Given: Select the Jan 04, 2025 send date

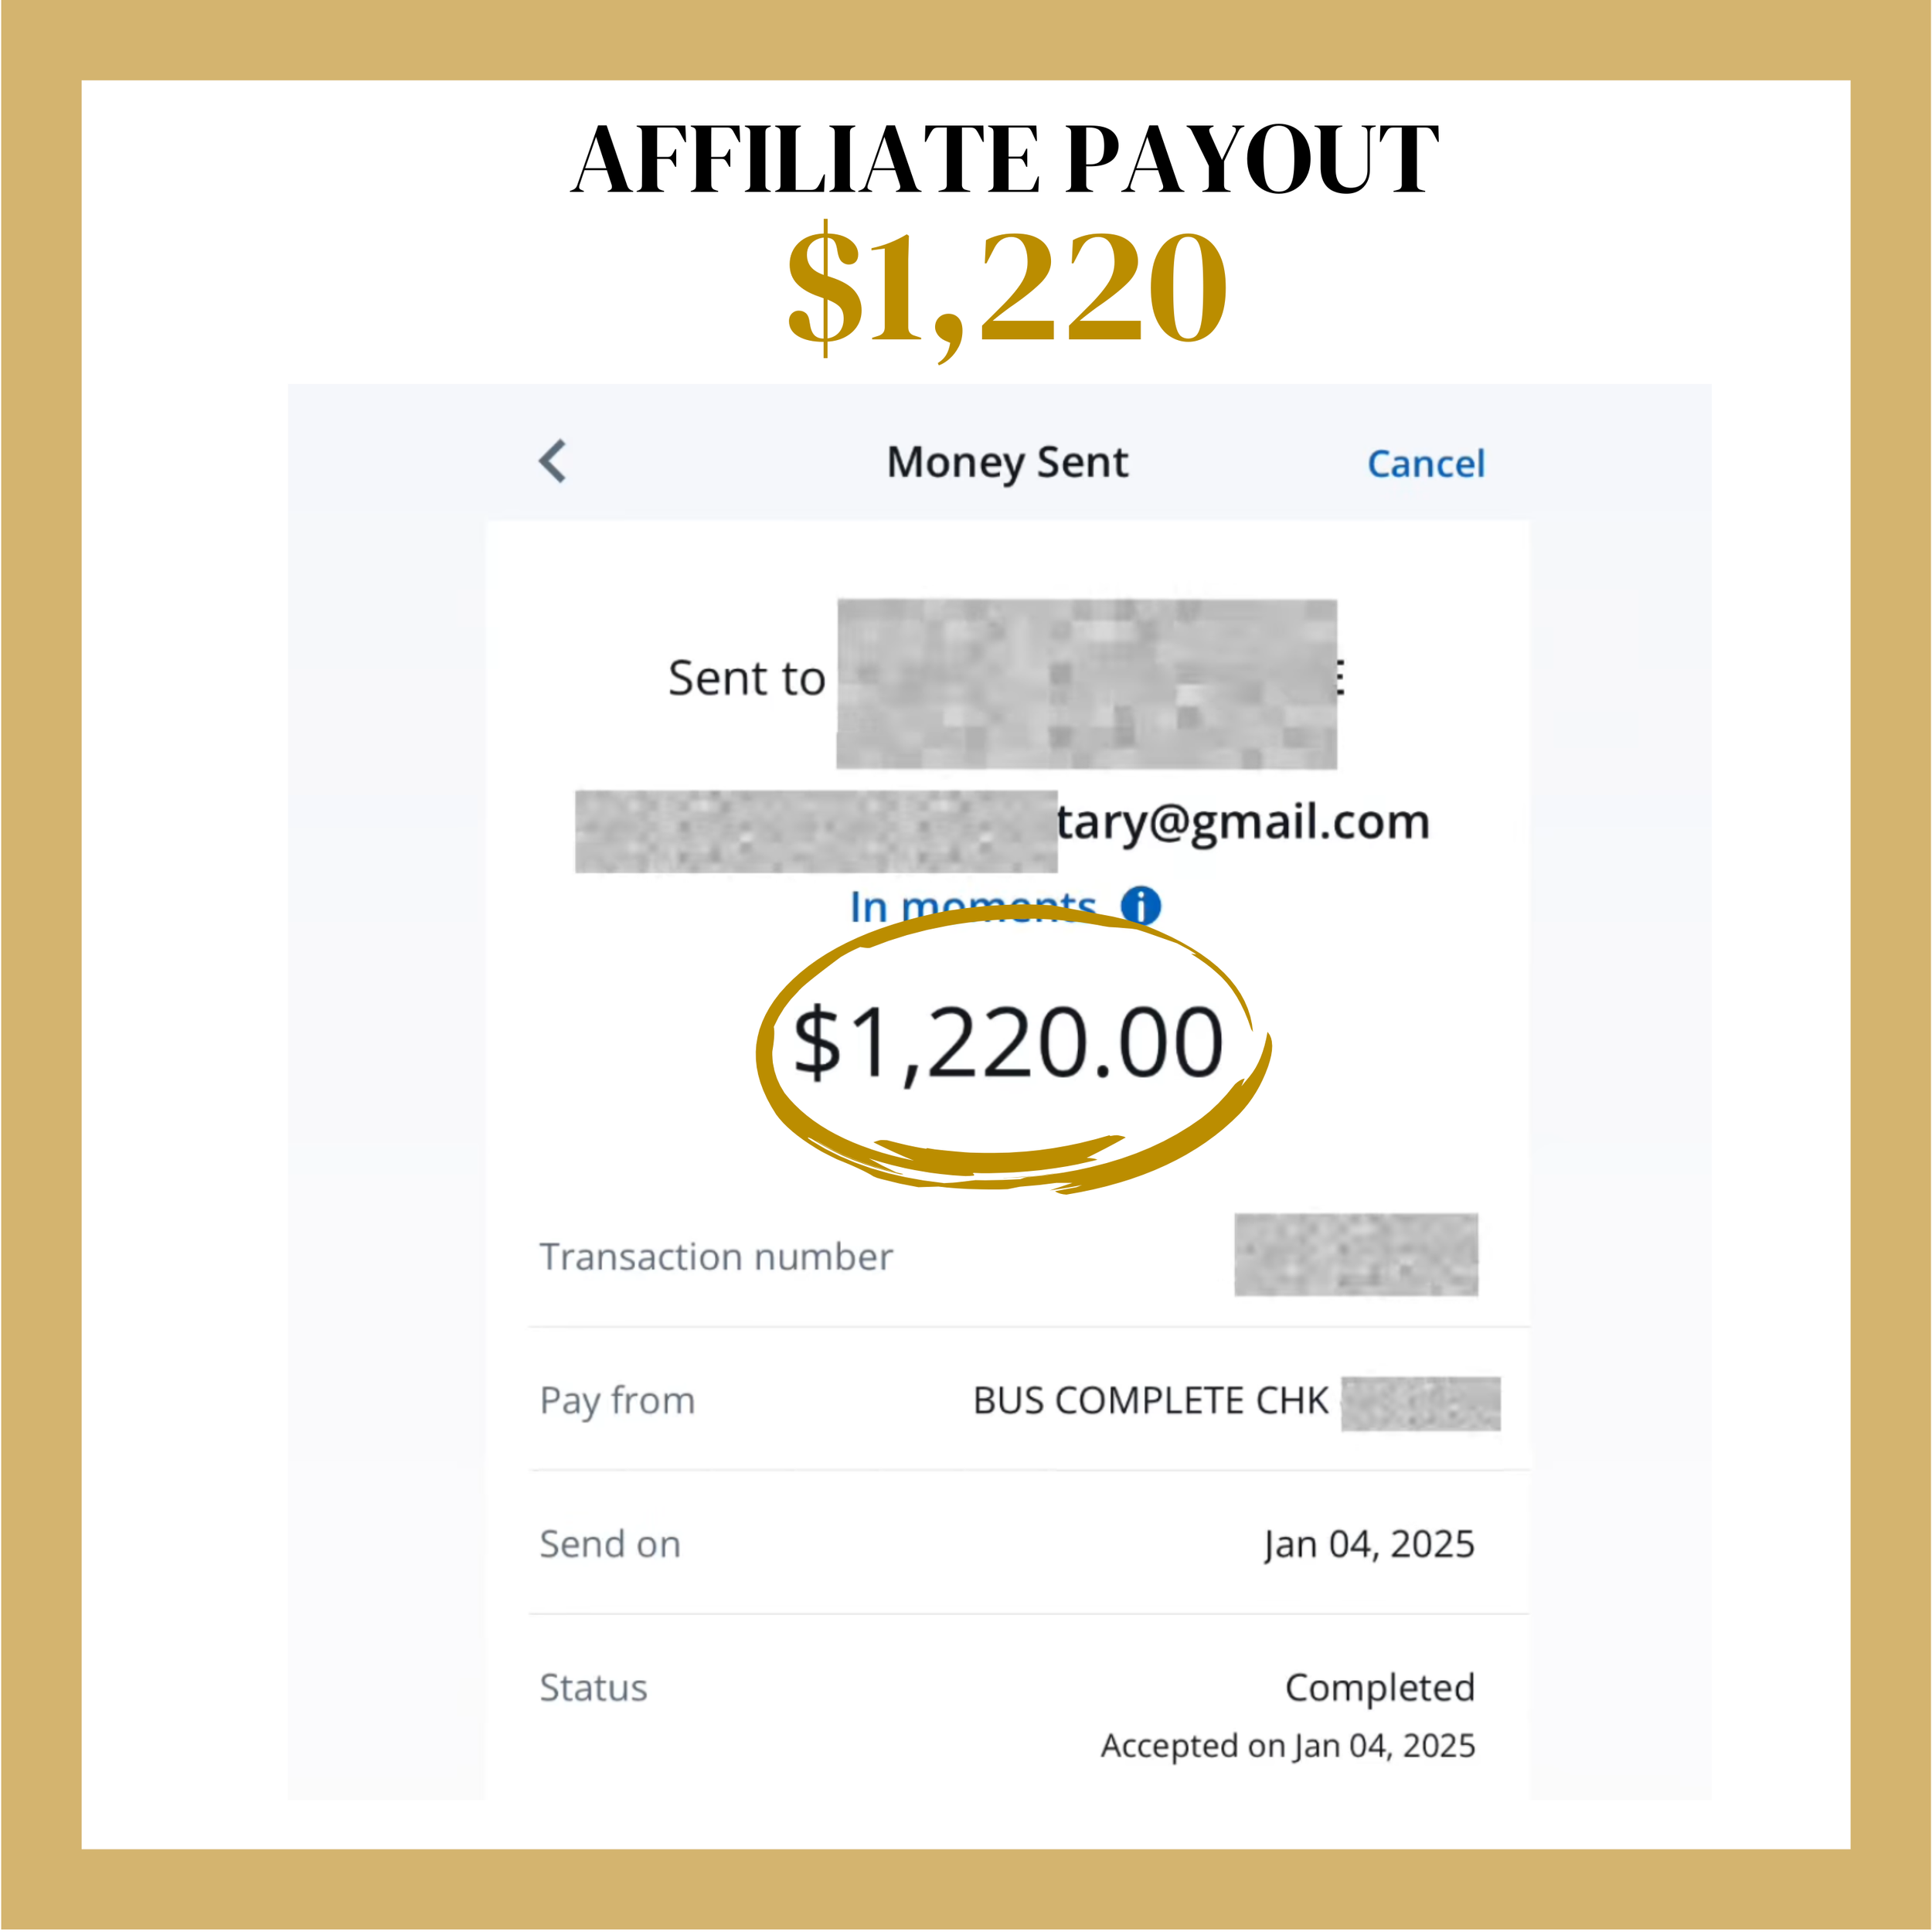Looking at the screenshot, I should [x=1369, y=1545].
